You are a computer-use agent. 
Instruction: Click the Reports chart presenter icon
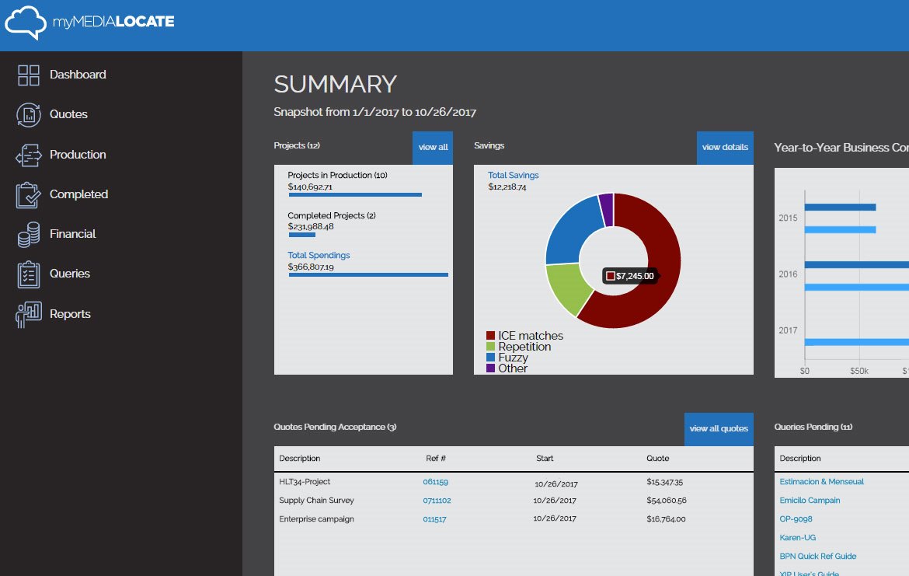coord(29,314)
